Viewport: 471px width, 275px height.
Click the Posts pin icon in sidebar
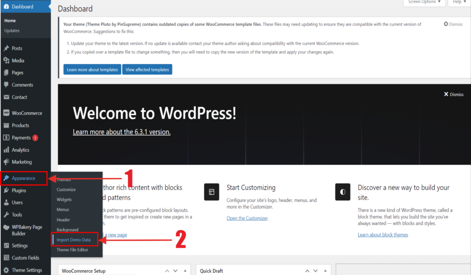(x=6, y=48)
